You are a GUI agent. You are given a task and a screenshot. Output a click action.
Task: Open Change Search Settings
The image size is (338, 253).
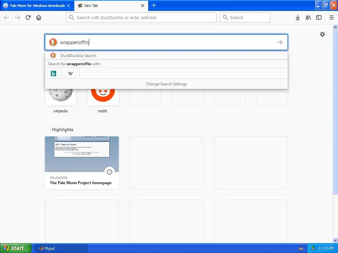coord(166,84)
